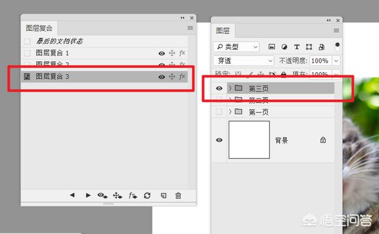
Task: Select the 图层复合 3 row
Action: tap(104, 77)
